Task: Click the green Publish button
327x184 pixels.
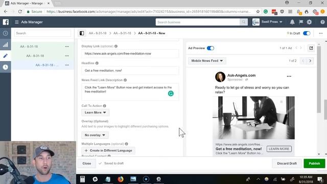Action: 314,164
